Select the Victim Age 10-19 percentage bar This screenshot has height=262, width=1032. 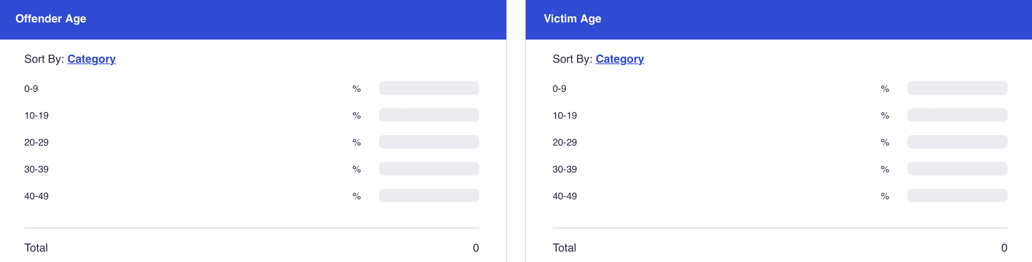point(957,115)
